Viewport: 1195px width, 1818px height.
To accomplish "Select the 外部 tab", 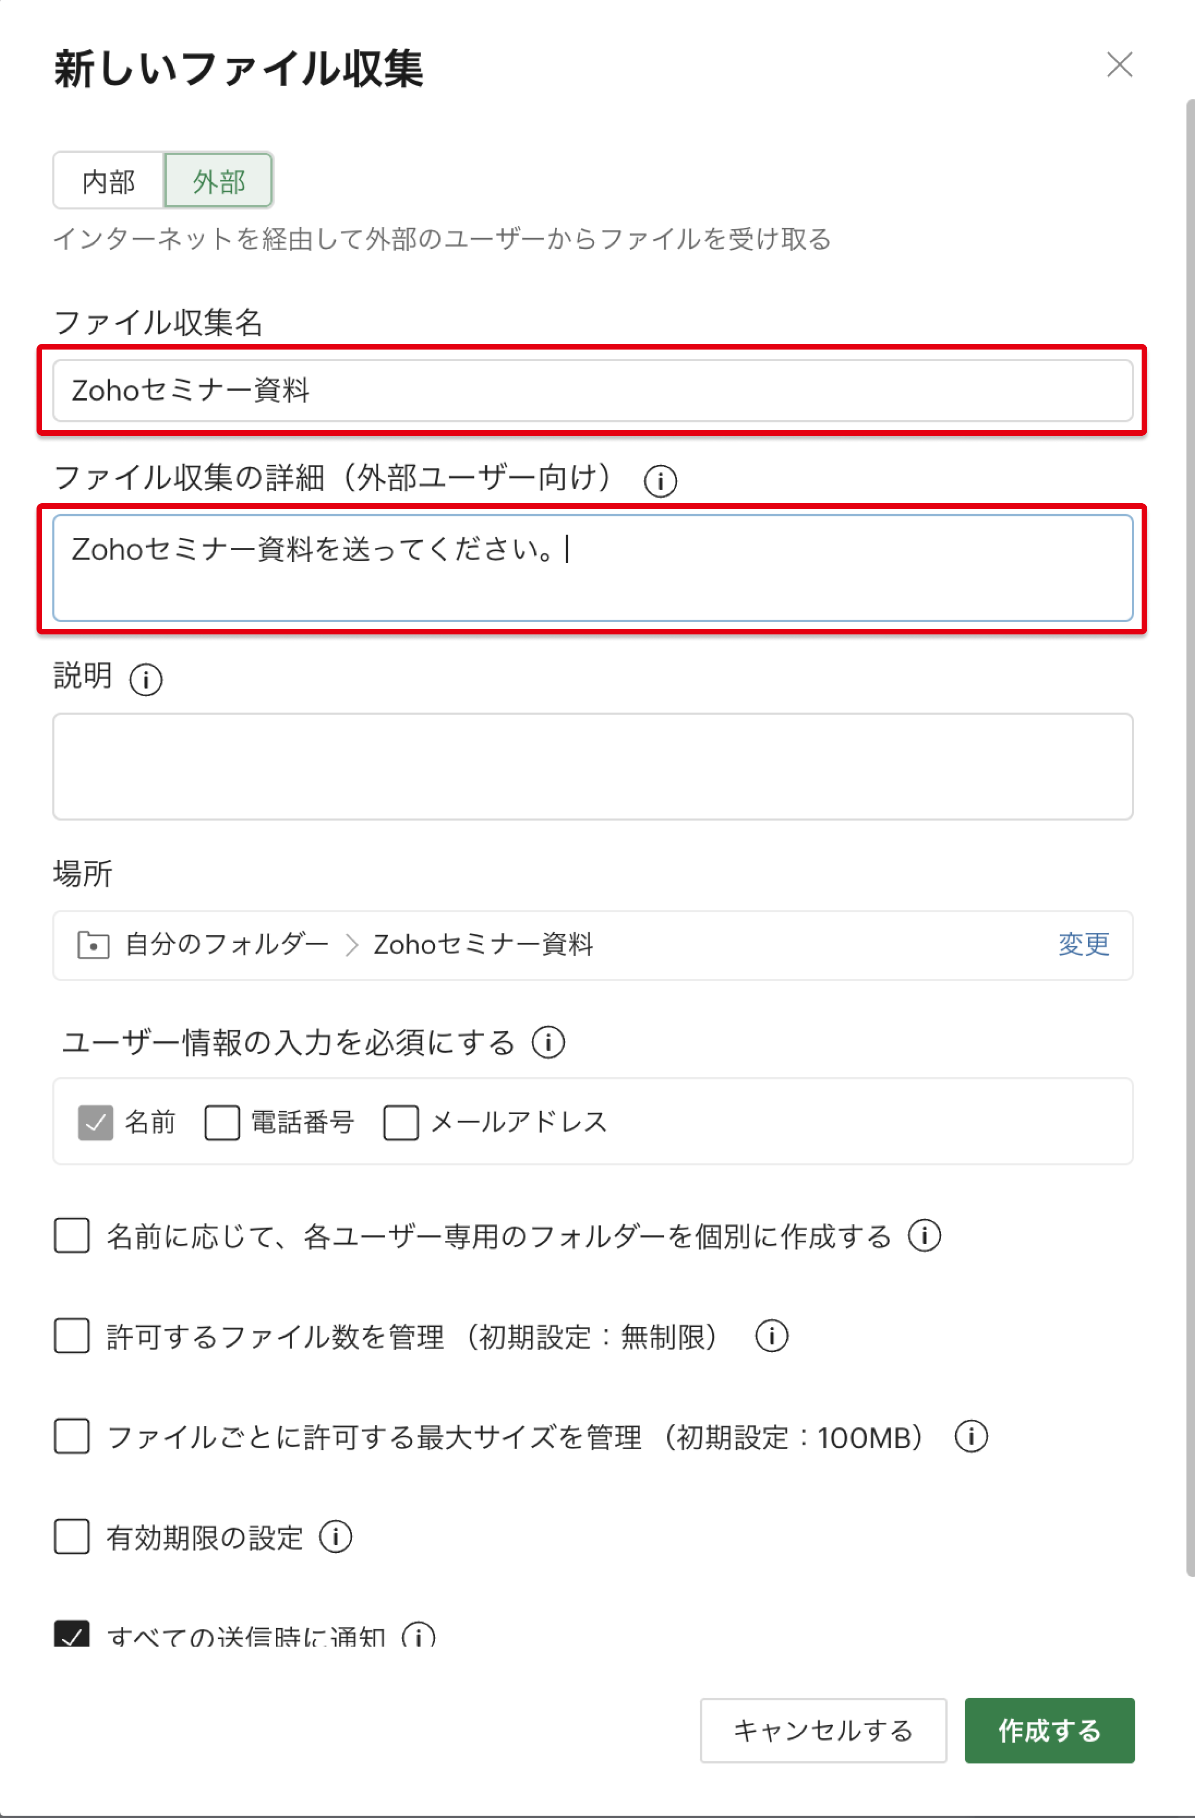I will [x=218, y=181].
